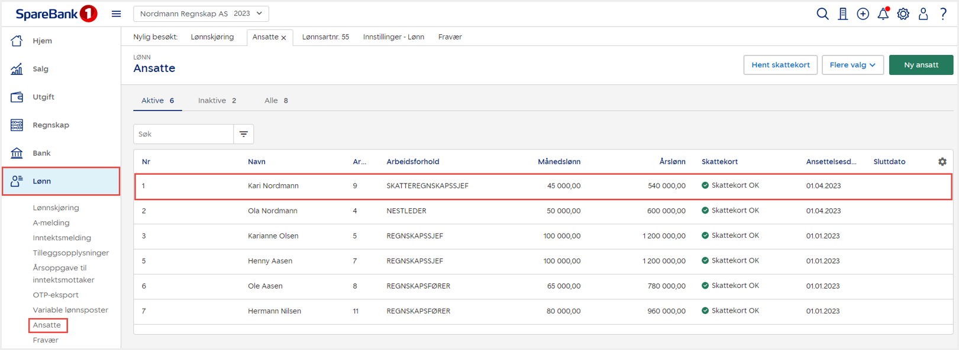Click the company building icon
This screenshot has height=350, width=959.
pyautogui.click(x=843, y=14)
